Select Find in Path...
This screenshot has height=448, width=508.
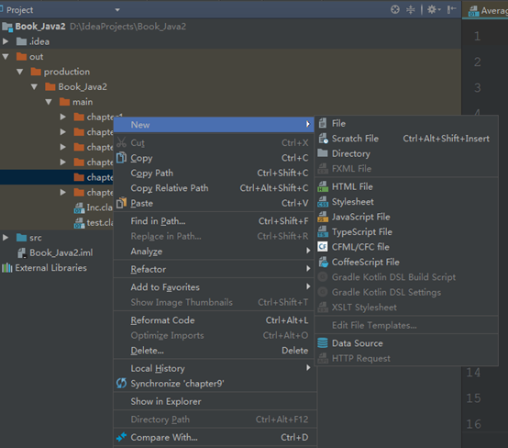pyautogui.click(x=214, y=221)
